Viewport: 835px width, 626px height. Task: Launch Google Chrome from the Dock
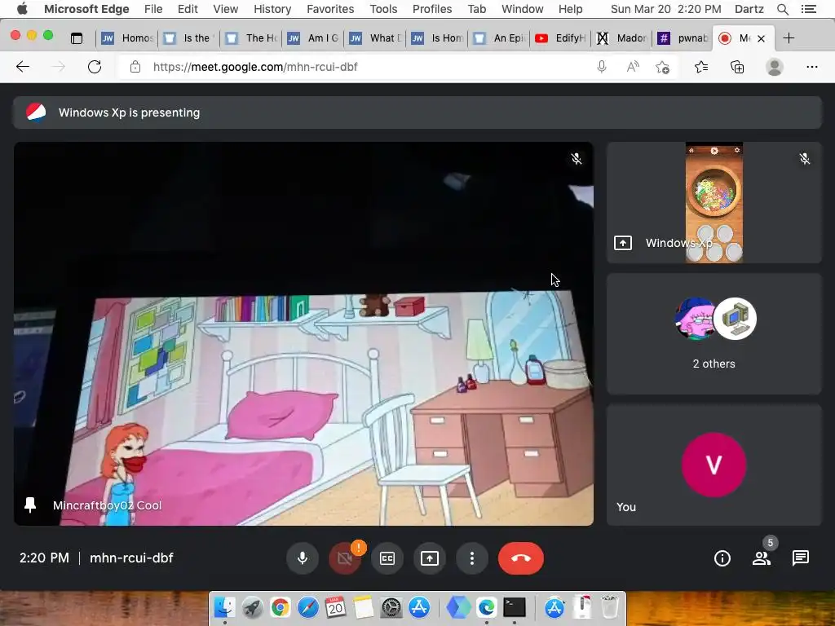(x=281, y=606)
